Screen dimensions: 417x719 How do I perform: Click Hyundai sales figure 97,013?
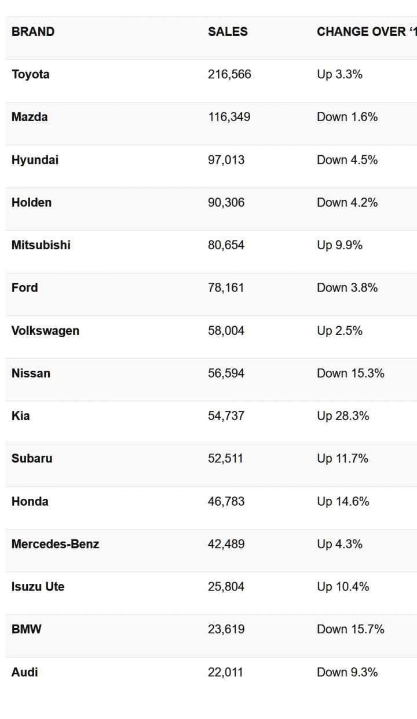pos(226,160)
